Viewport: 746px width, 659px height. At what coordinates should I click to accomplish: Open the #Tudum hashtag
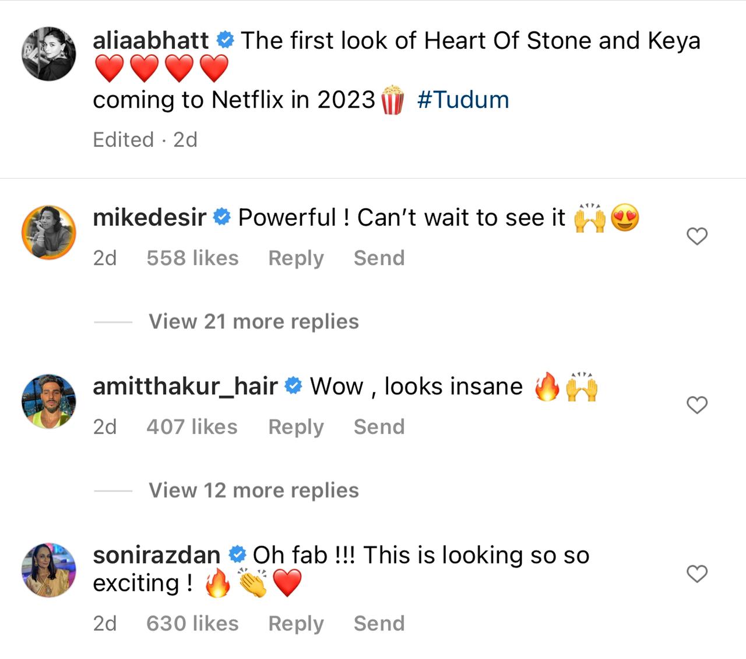pyautogui.click(x=463, y=100)
